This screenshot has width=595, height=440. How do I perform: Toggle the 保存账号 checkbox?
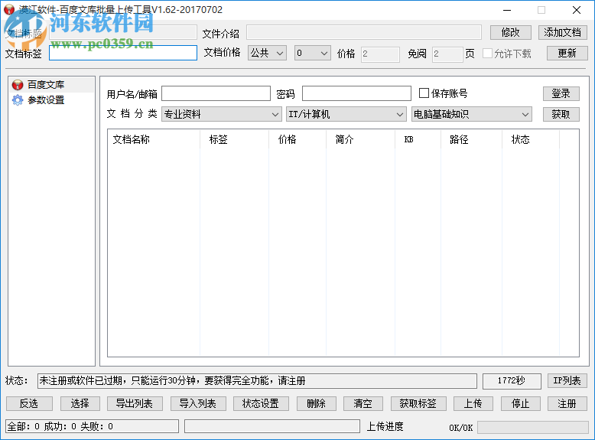point(424,93)
